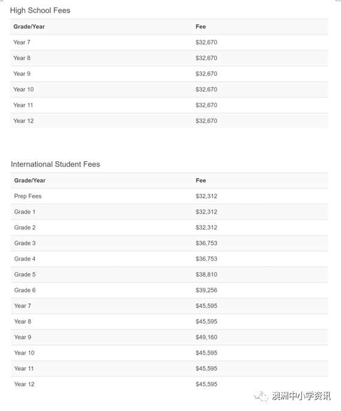Click the 澳洲中小学资讯 watermark text
This screenshot has height=411, width=341.
point(301,395)
